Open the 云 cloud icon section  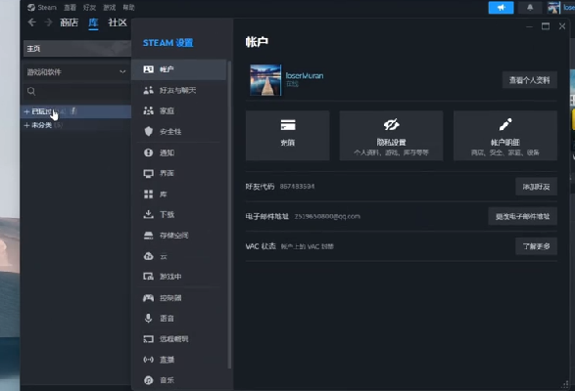(x=148, y=256)
